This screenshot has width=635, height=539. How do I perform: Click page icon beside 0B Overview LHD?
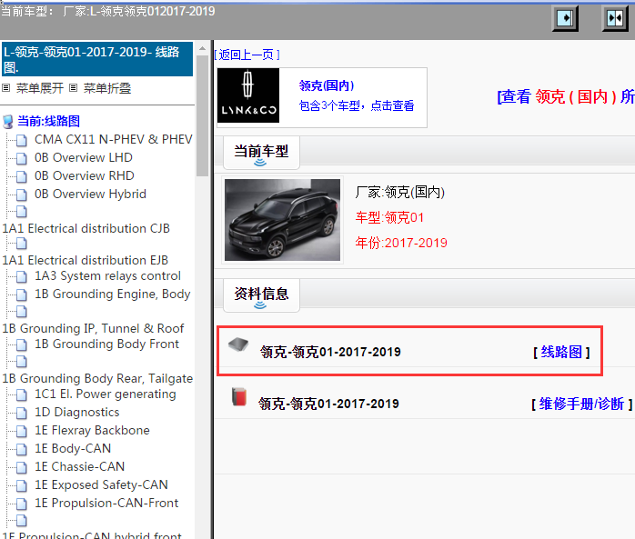[22, 158]
